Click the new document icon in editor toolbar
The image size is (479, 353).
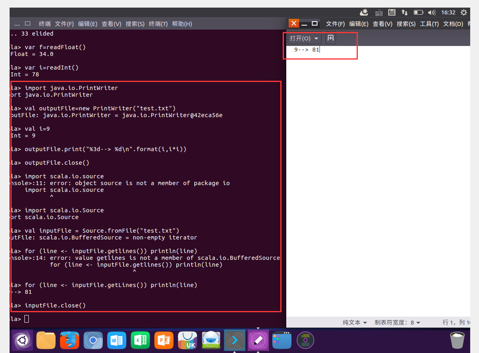point(331,38)
